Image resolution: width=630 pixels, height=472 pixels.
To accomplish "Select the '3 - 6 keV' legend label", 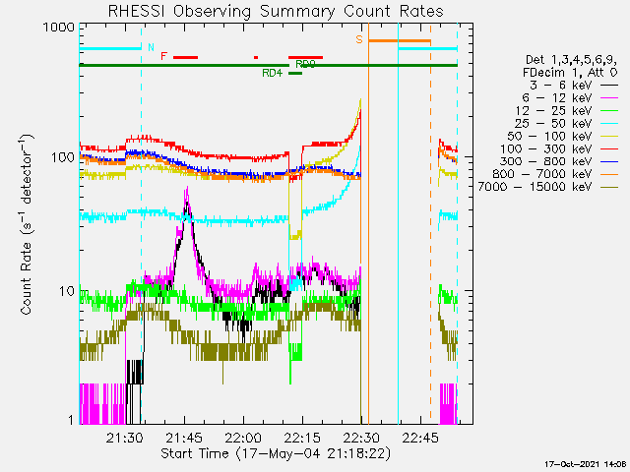I will (561, 86).
